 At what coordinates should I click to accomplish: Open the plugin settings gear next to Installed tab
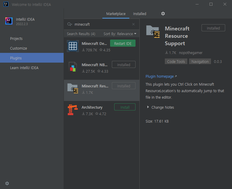pos(163,14)
